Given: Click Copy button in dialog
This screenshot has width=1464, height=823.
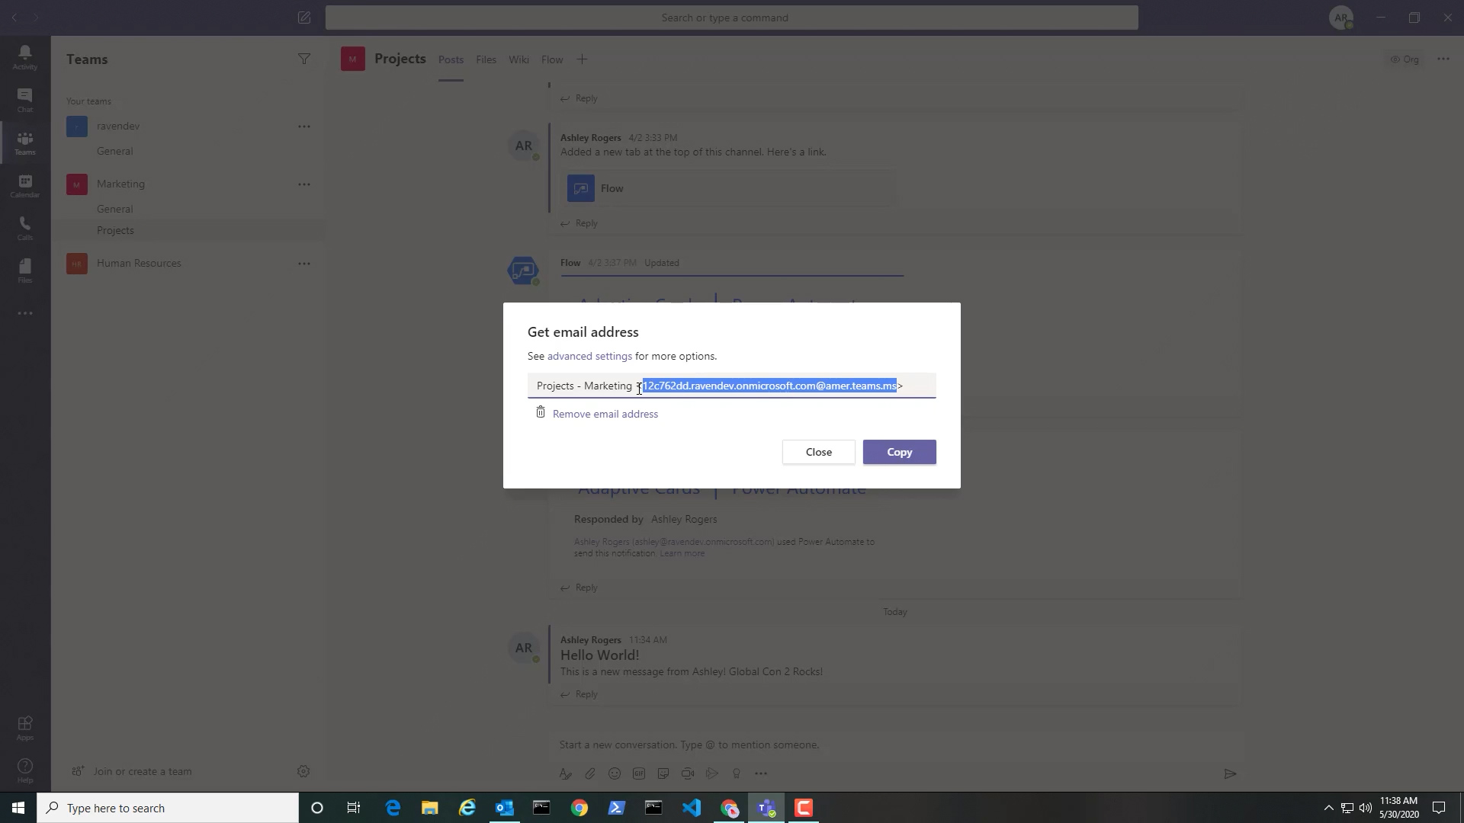Looking at the screenshot, I should point(900,452).
